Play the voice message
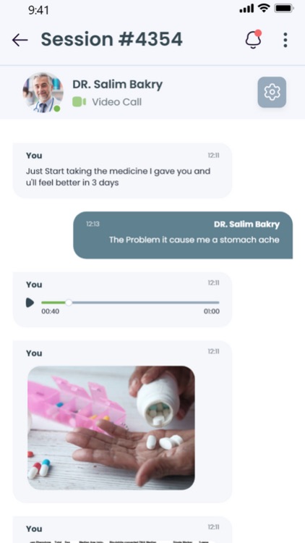Viewport: 305px width, 543px height. [30, 303]
